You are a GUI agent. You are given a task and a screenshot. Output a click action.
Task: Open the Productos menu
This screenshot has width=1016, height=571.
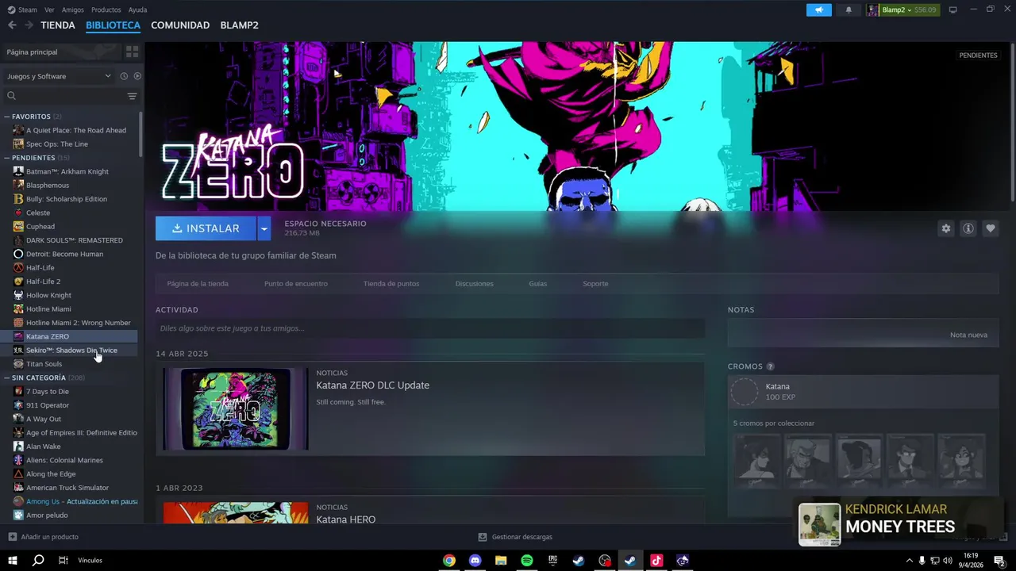point(106,10)
